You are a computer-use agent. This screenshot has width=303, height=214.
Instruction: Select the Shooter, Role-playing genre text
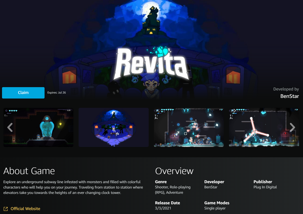173,190
